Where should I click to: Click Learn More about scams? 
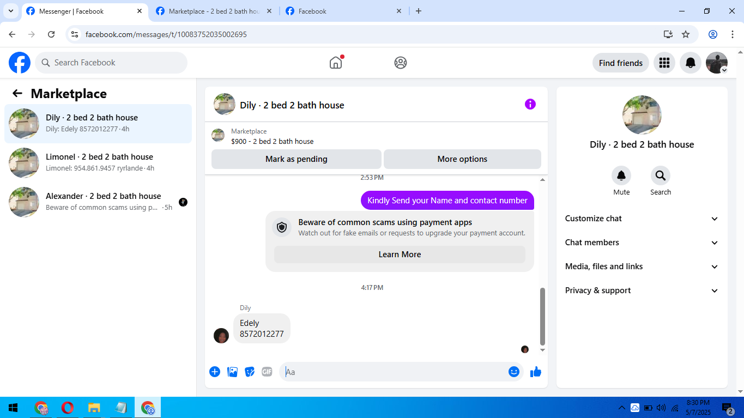tap(400, 255)
